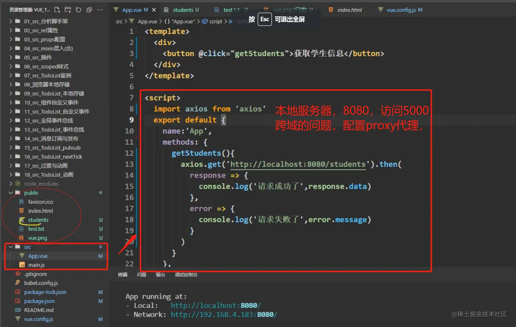
Task: Click the 05_src_插件 folder row
Action: click(55, 57)
